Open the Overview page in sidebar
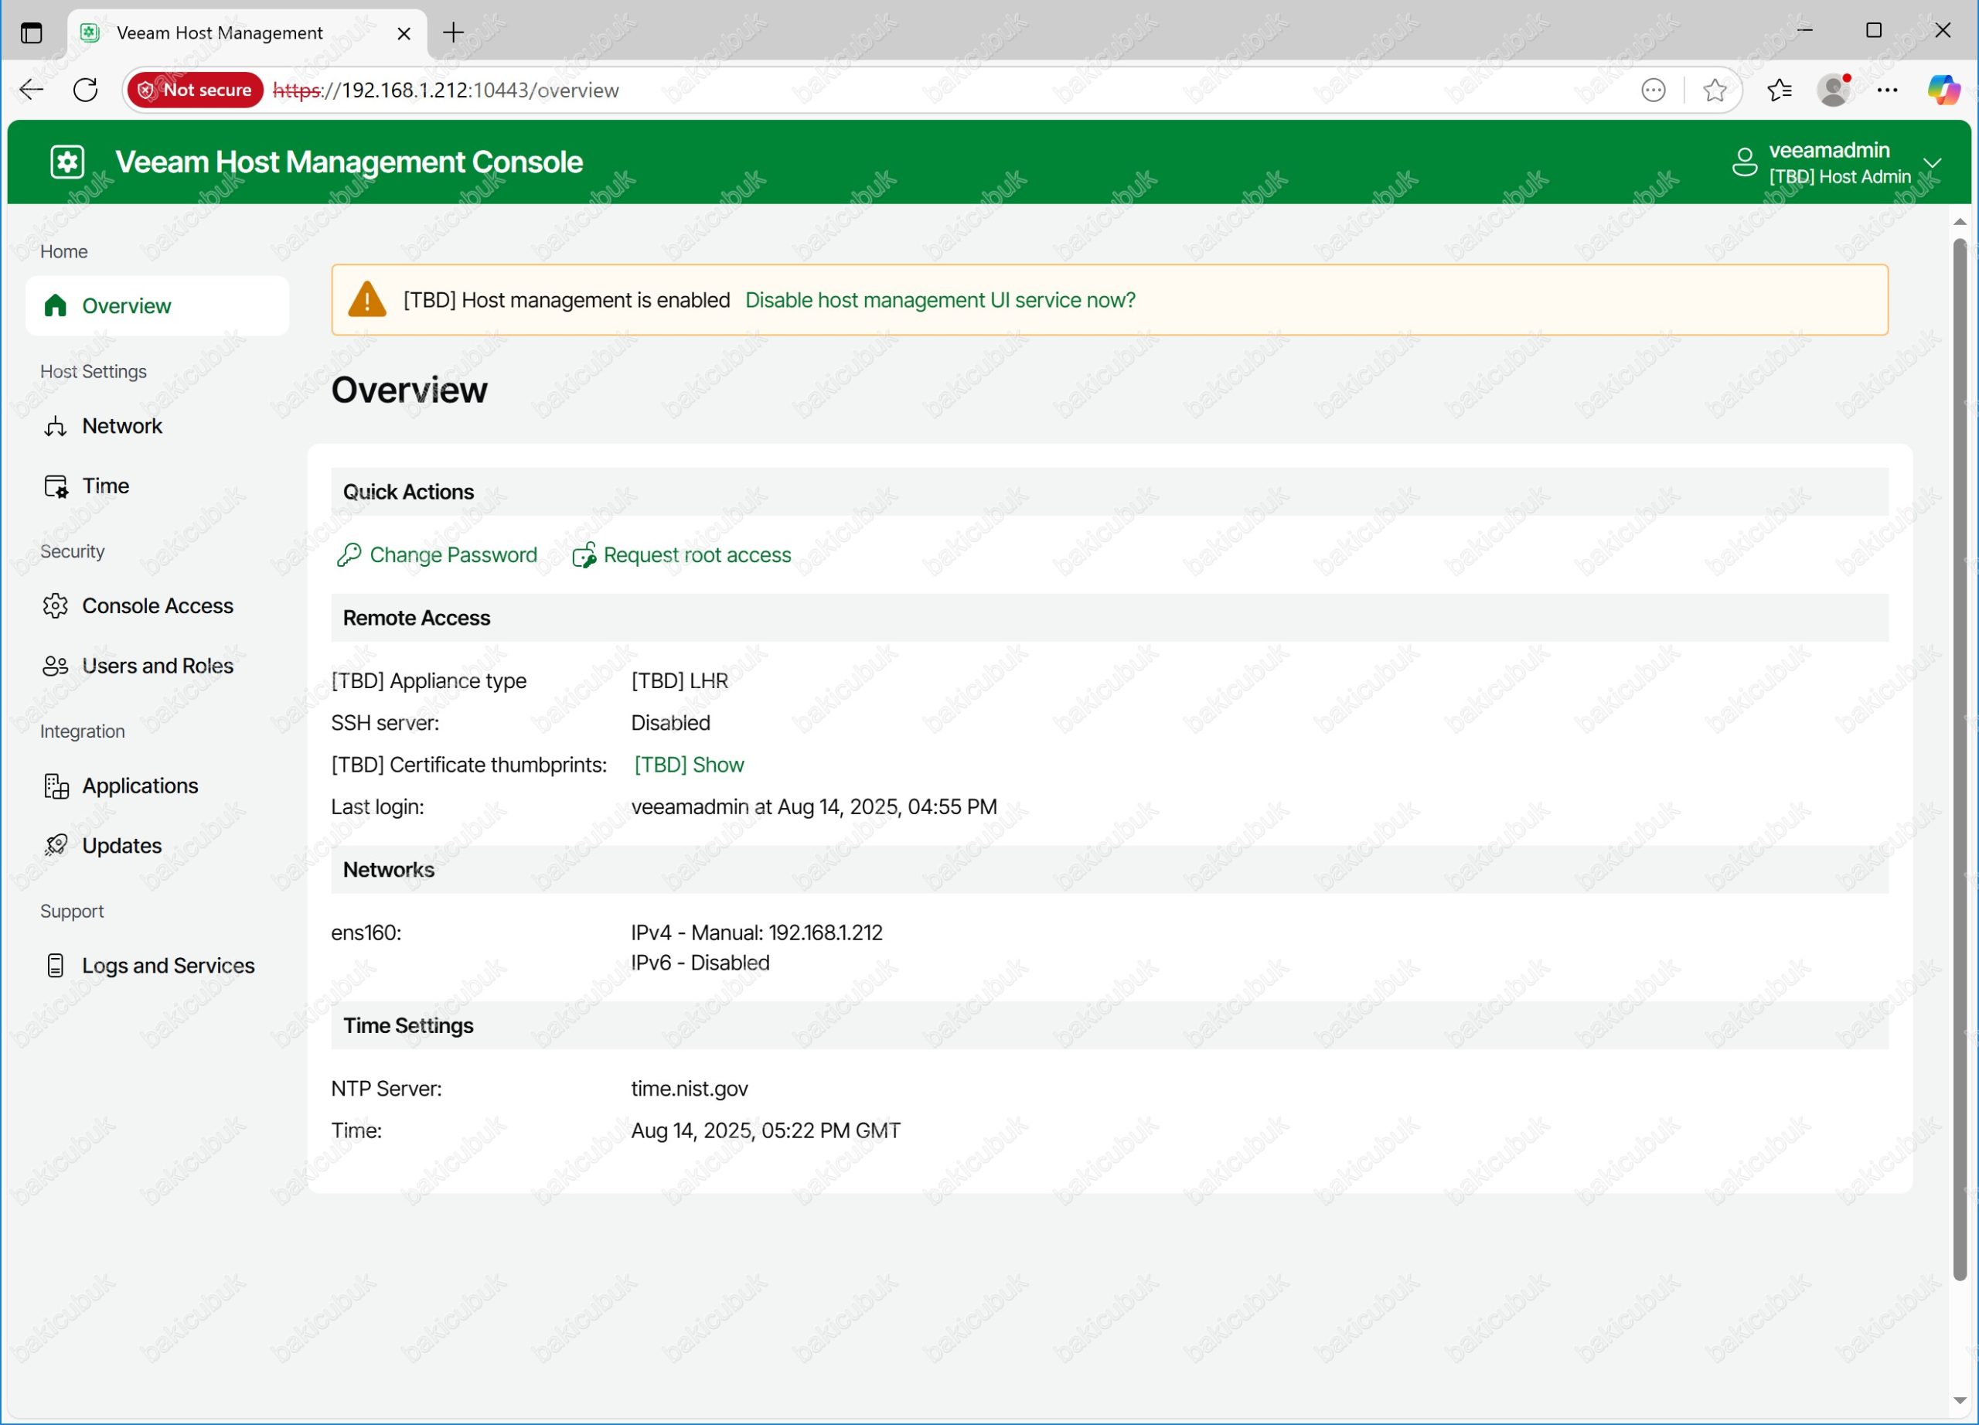Viewport: 1979px width, 1425px height. point(157,305)
